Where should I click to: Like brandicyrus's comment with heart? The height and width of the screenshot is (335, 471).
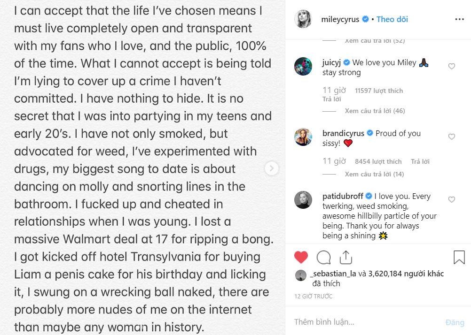pos(452,137)
